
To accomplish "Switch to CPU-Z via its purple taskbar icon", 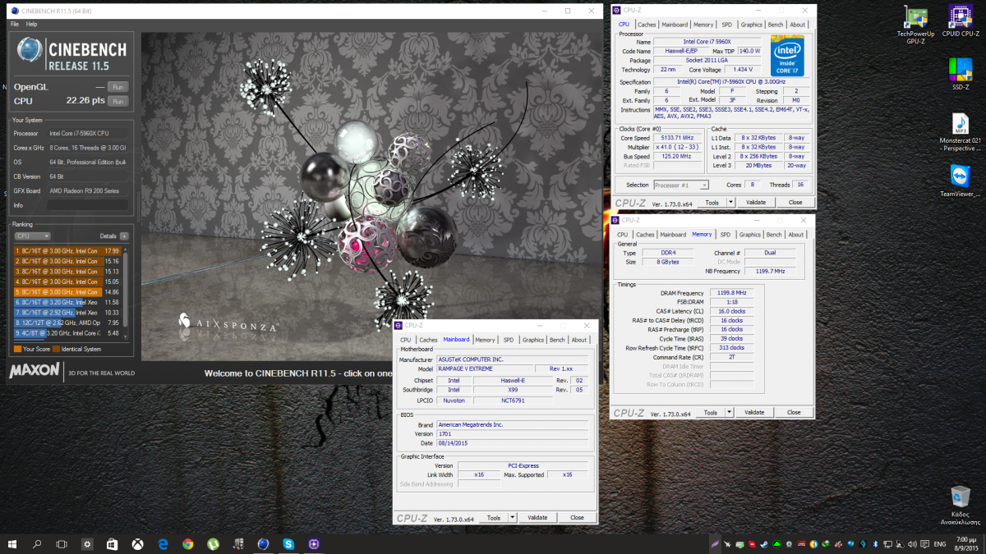I will (x=314, y=544).
